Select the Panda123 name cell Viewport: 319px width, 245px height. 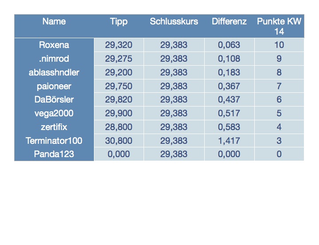(x=54, y=154)
